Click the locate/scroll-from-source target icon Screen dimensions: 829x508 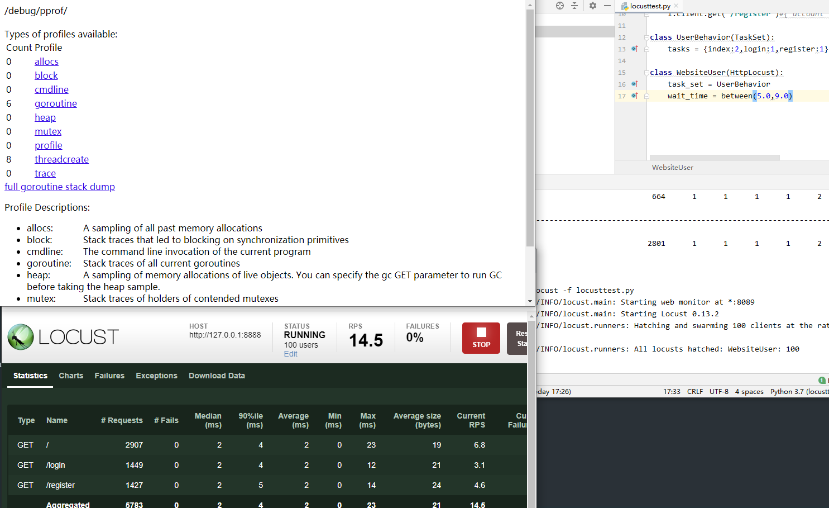coord(559,6)
